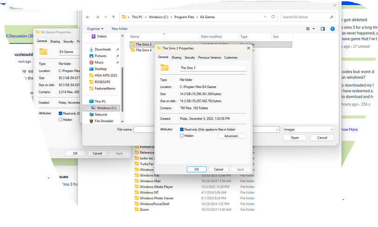Switch to the Previous Versions tab
The width and height of the screenshot is (378, 227).
(210, 57)
